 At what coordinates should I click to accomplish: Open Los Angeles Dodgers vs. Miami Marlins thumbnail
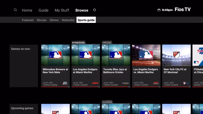coord(146,55)
